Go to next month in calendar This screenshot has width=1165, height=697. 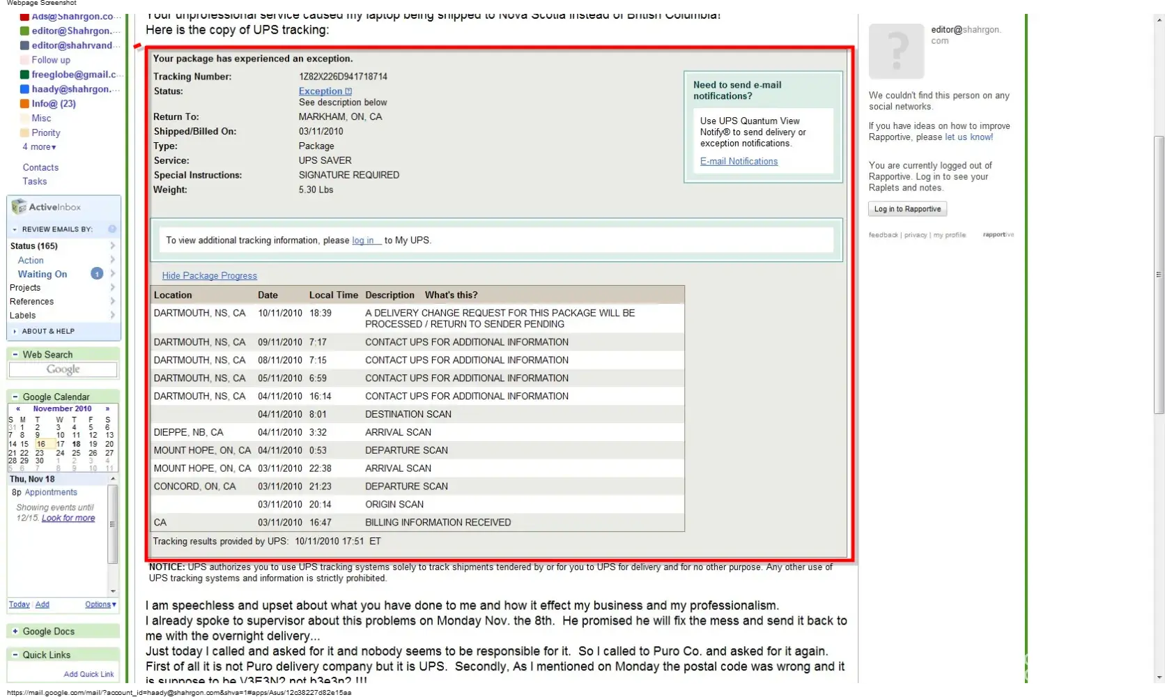(107, 409)
